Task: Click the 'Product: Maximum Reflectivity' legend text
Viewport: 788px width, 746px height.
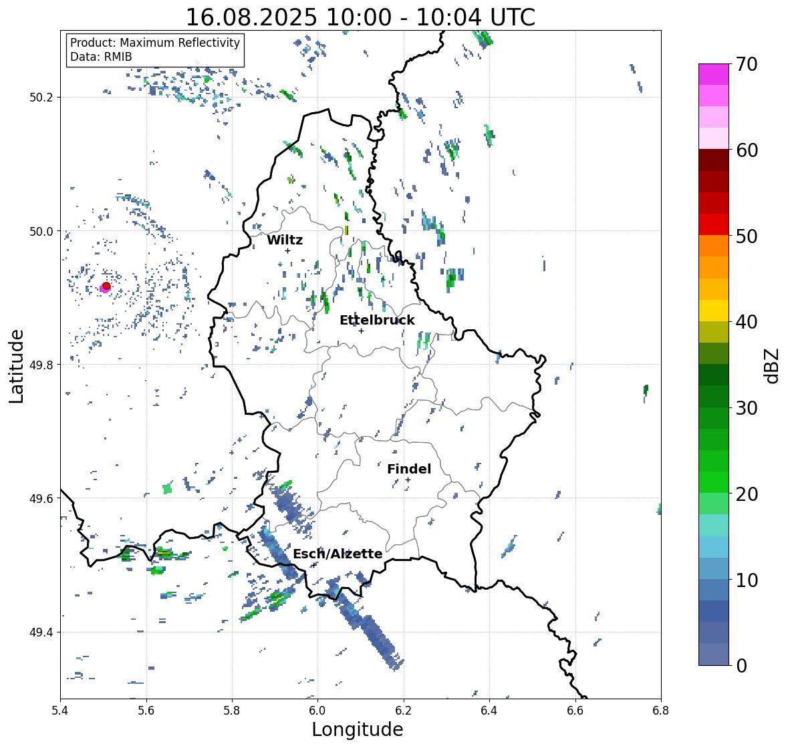Action: [x=155, y=43]
